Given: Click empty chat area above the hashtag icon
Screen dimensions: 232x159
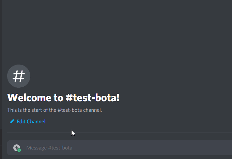Looking at the screenshot, I should coord(102,34).
